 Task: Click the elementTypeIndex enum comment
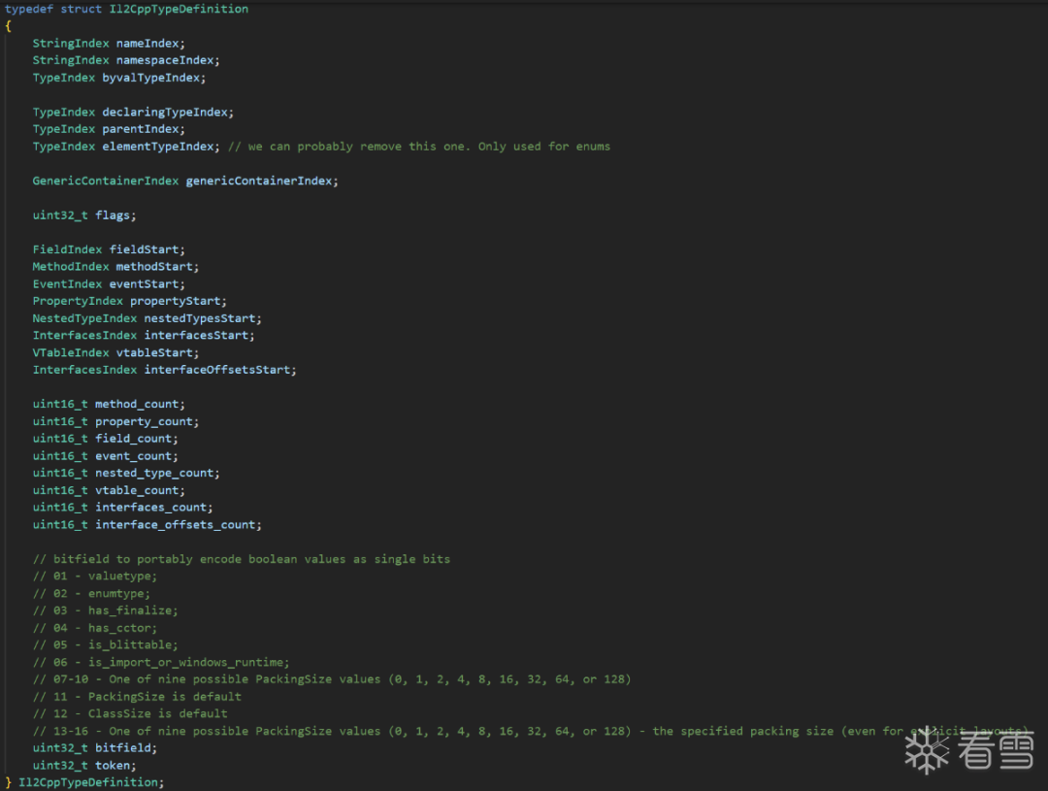(x=419, y=147)
